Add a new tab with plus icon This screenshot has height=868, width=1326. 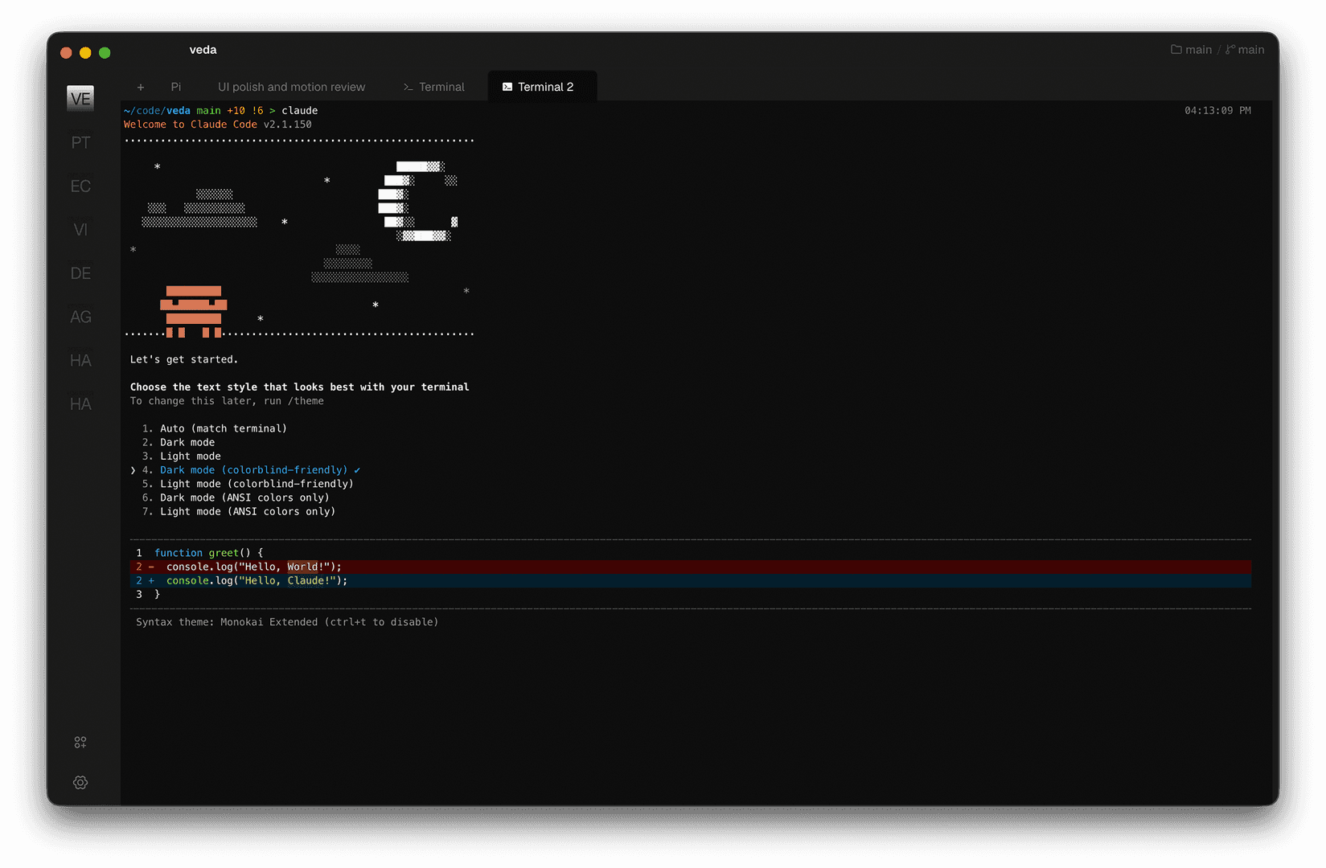tap(141, 87)
